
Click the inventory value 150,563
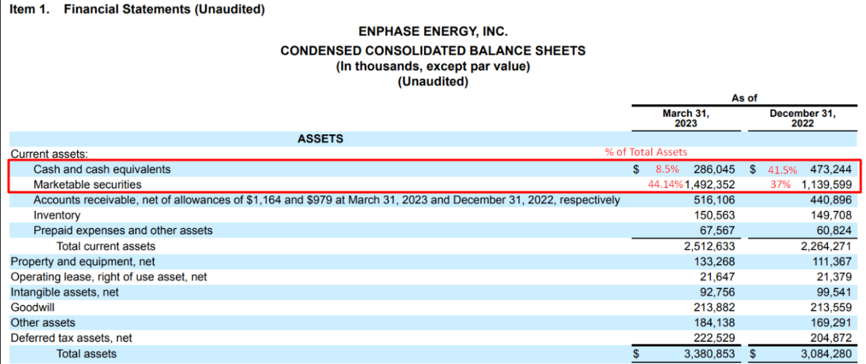point(714,215)
